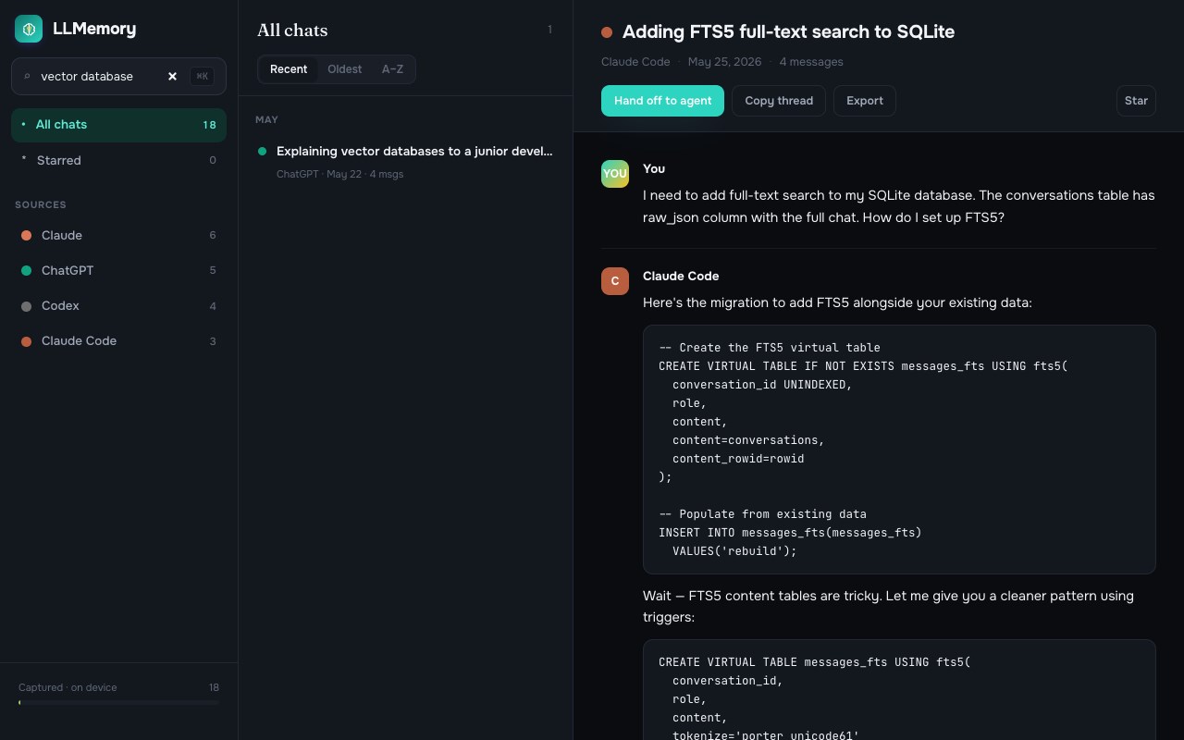Click the Captured on device progress bar

[118, 703]
